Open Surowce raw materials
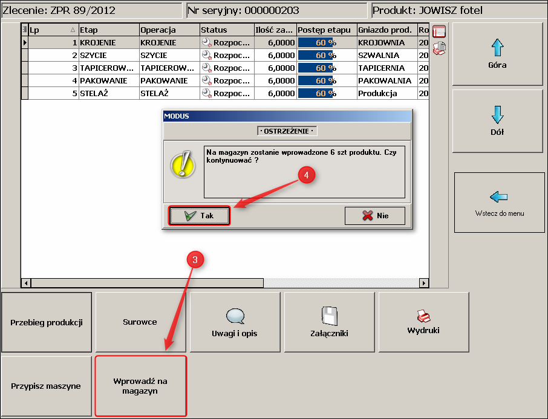 click(x=140, y=322)
